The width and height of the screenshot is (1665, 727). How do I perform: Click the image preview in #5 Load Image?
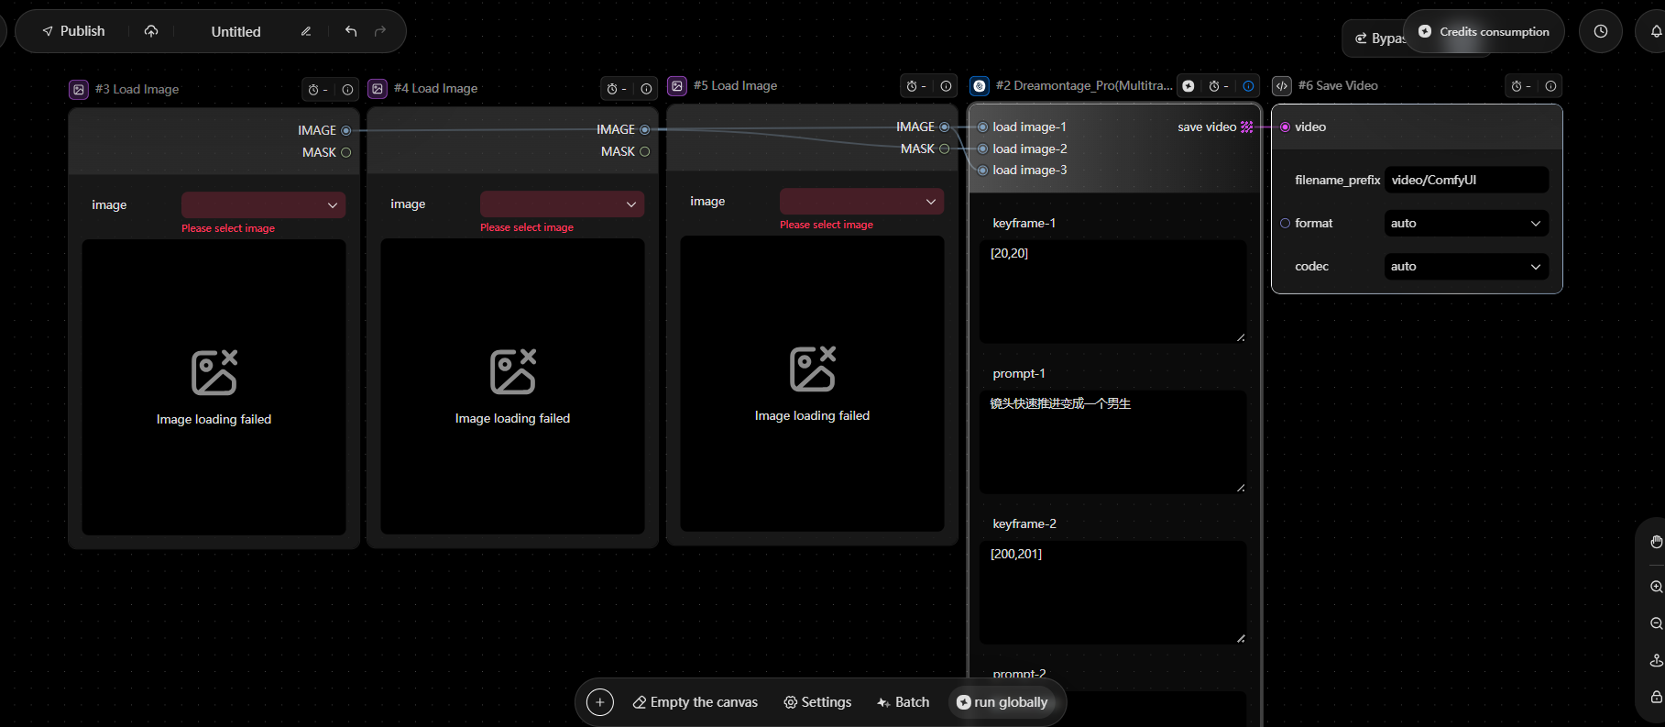pyautogui.click(x=813, y=383)
